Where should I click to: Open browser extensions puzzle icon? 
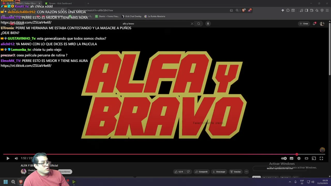tap(288, 10)
